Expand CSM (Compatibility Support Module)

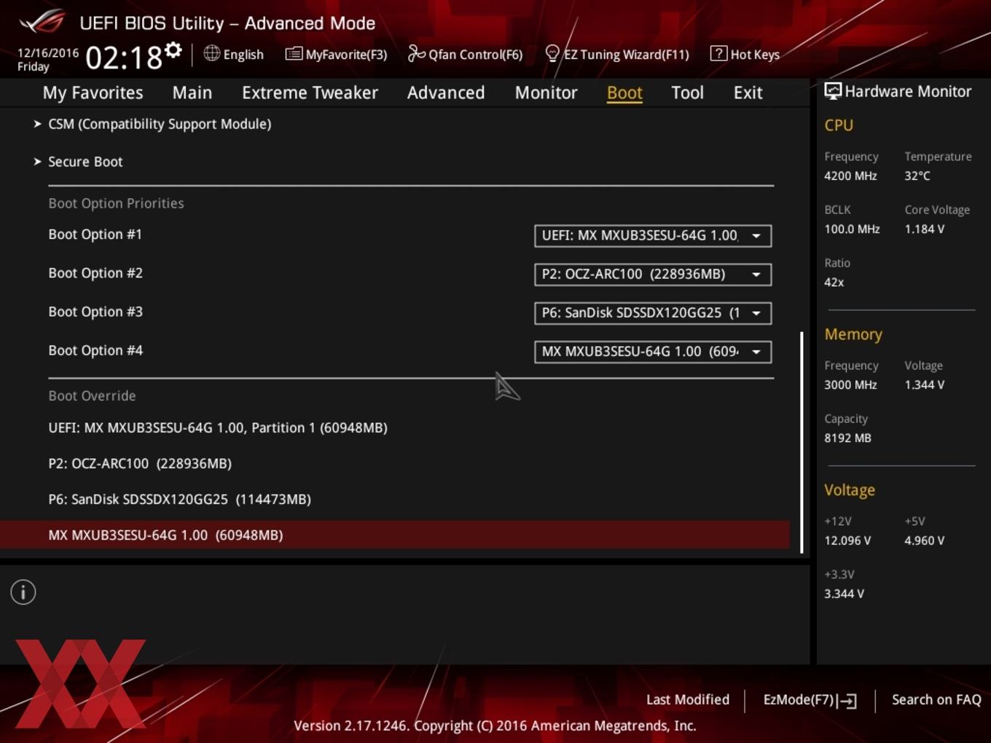point(160,124)
